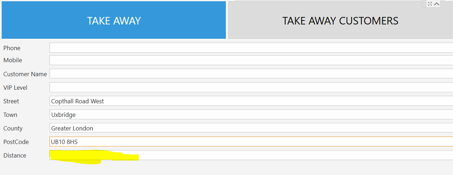Click the County label

(13, 128)
